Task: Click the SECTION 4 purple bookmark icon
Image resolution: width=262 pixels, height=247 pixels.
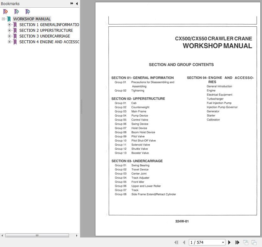Action: [x=15, y=42]
